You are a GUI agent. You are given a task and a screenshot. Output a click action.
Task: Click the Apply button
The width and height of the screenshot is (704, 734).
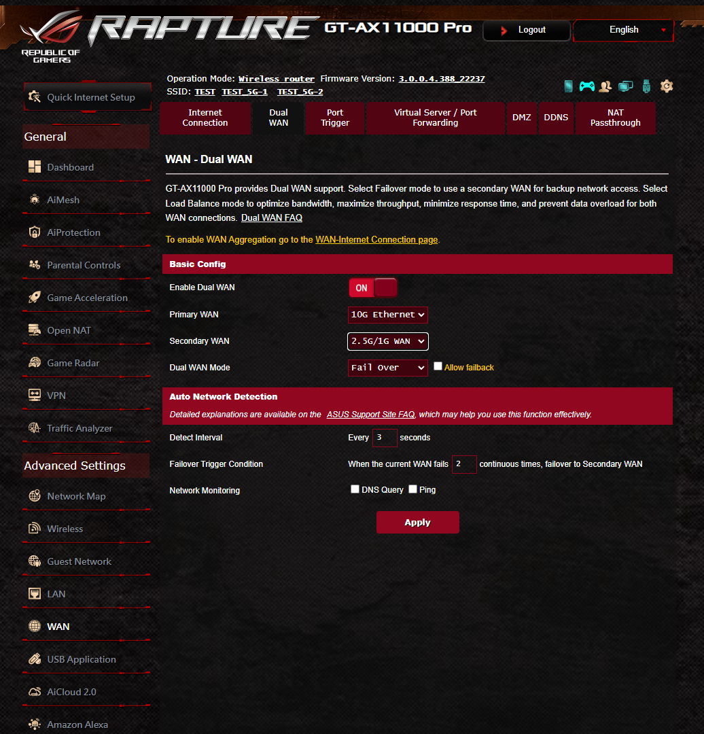[417, 523]
